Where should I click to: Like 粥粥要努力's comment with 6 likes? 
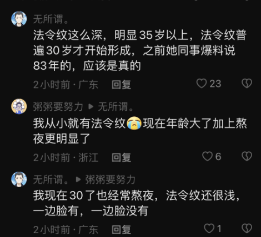point(207,156)
